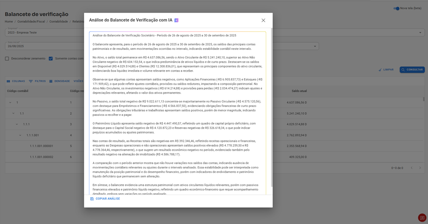Open the Filtros grid option
This screenshot has width=428, height=224.
click(x=37, y=81)
